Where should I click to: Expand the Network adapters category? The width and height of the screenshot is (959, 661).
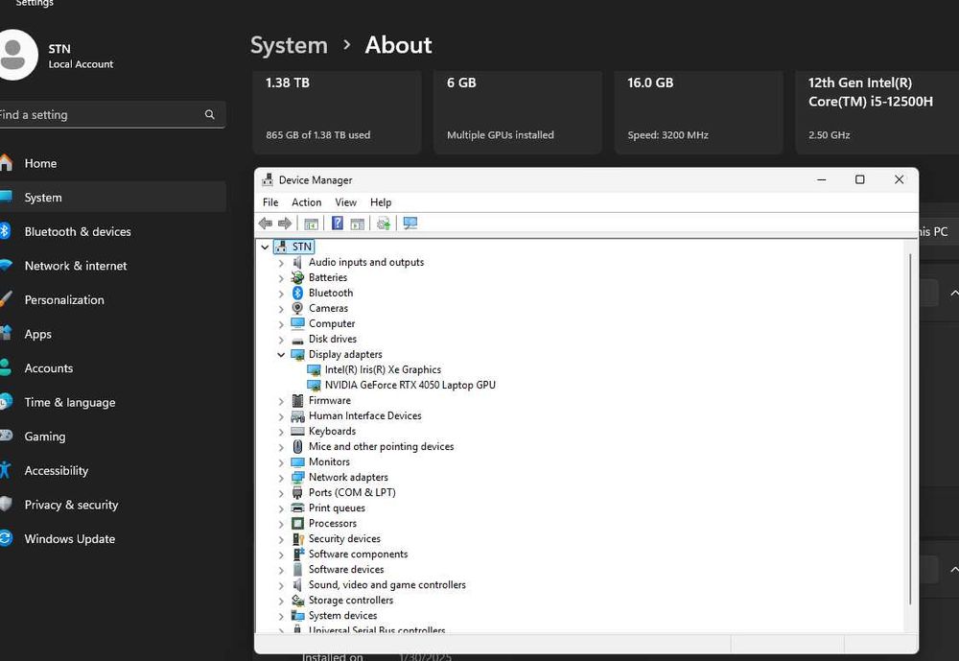[281, 477]
